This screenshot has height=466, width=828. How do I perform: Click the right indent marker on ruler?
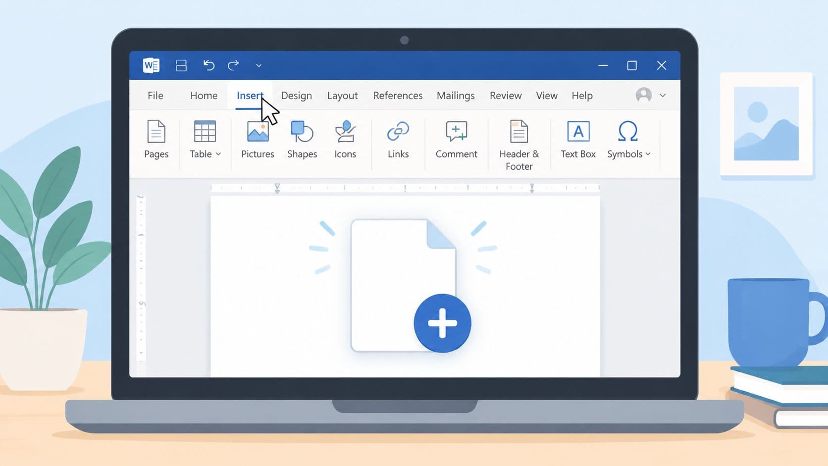tap(532, 188)
